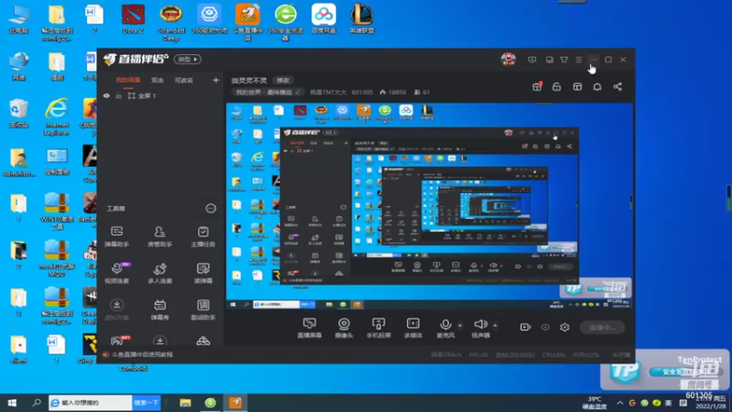The image size is (732, 412).
Task: Open the 弹幕秀 tool
Action: [159, 309]
